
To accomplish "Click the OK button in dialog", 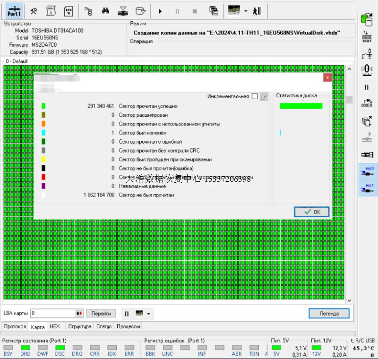I will coord(313,212).
